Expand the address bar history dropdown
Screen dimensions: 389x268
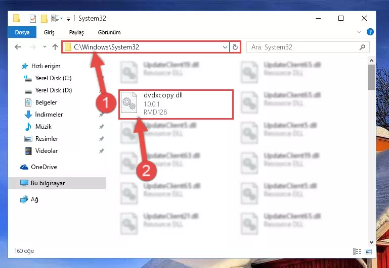point(225,47)
